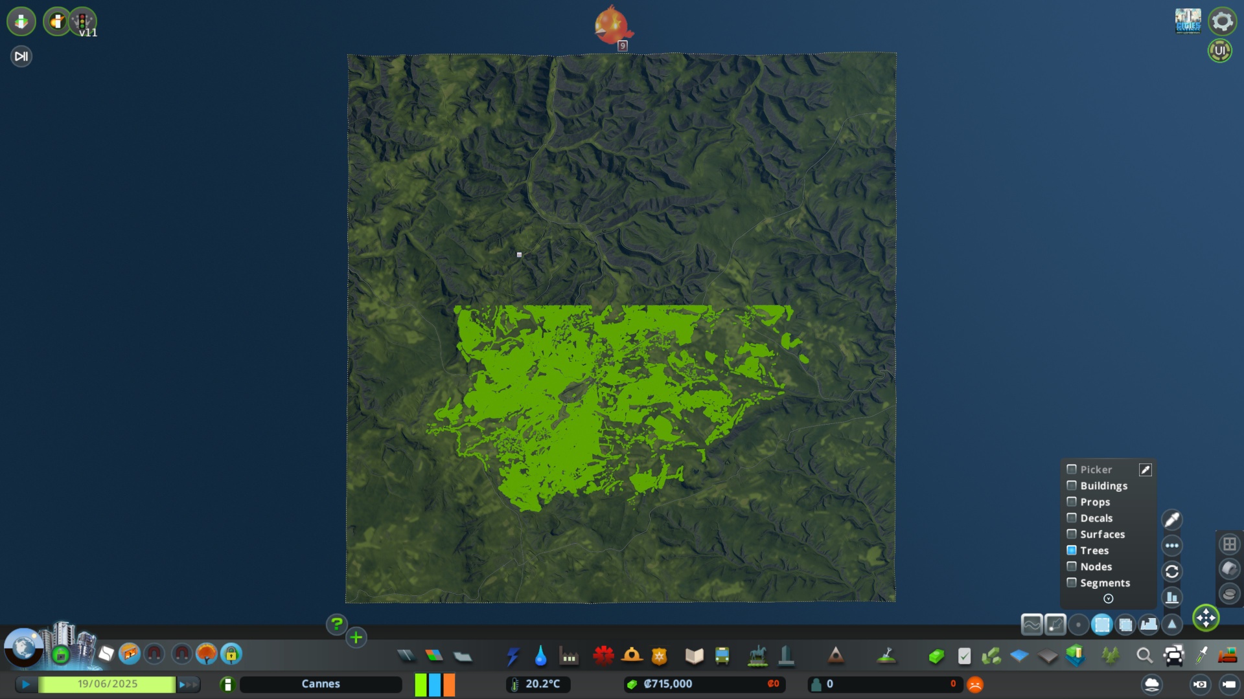Select the landscaping shovel tool
The width and height of the screenshot is (1244, 699).
coord(886,656)
